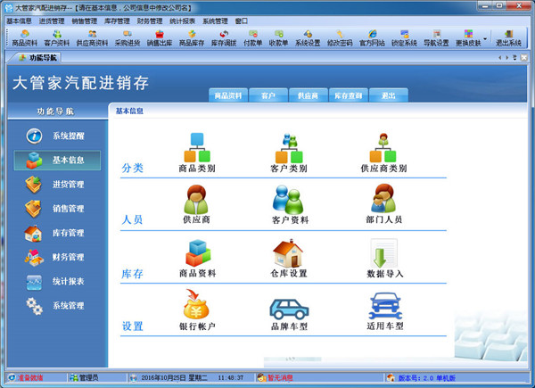Open the 系统管理 menu
This screenshot has height=388, width=535.
click(215, 21)
